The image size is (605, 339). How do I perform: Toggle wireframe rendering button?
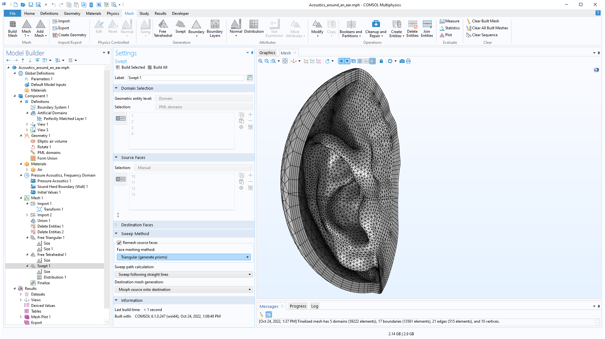[x=354, y=61]
